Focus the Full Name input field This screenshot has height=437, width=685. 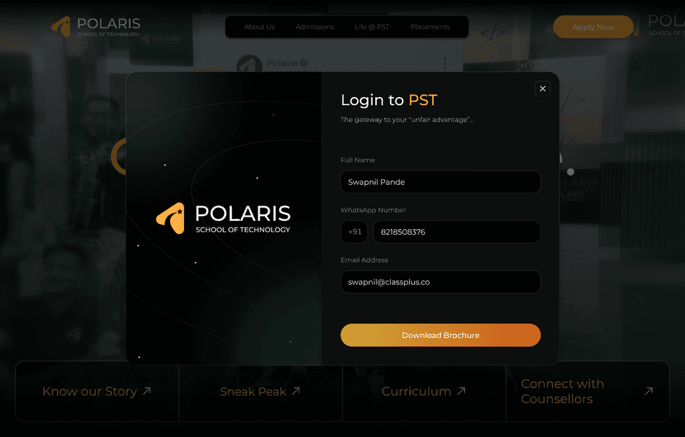click(440, 182)
